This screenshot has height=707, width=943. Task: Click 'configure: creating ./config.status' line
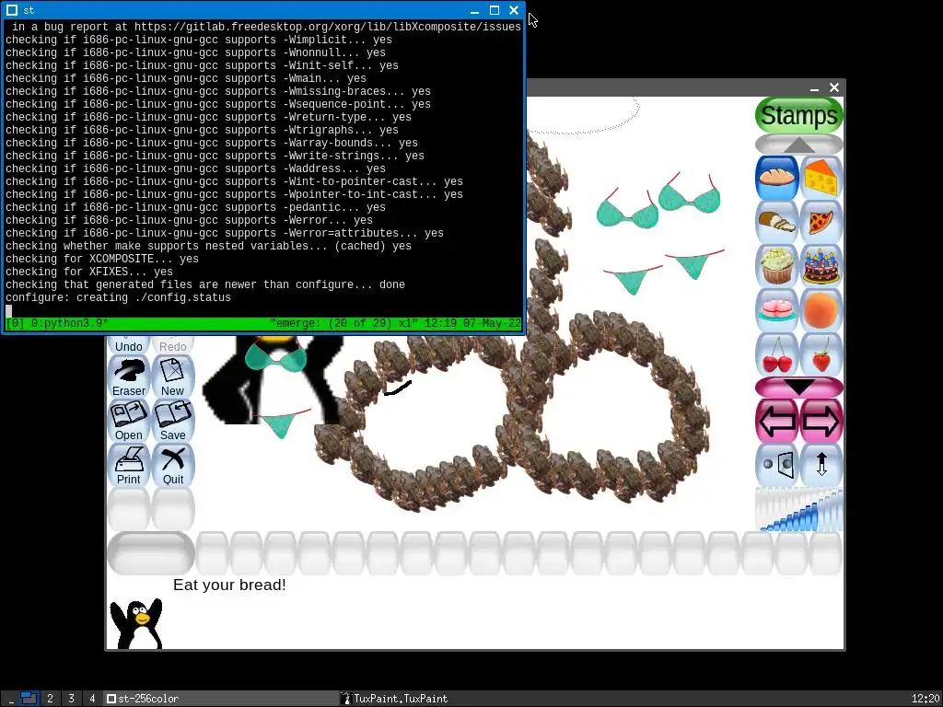(119, 297)
